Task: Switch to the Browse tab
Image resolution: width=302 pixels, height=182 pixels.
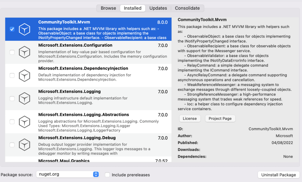Action: click(108, 8)
